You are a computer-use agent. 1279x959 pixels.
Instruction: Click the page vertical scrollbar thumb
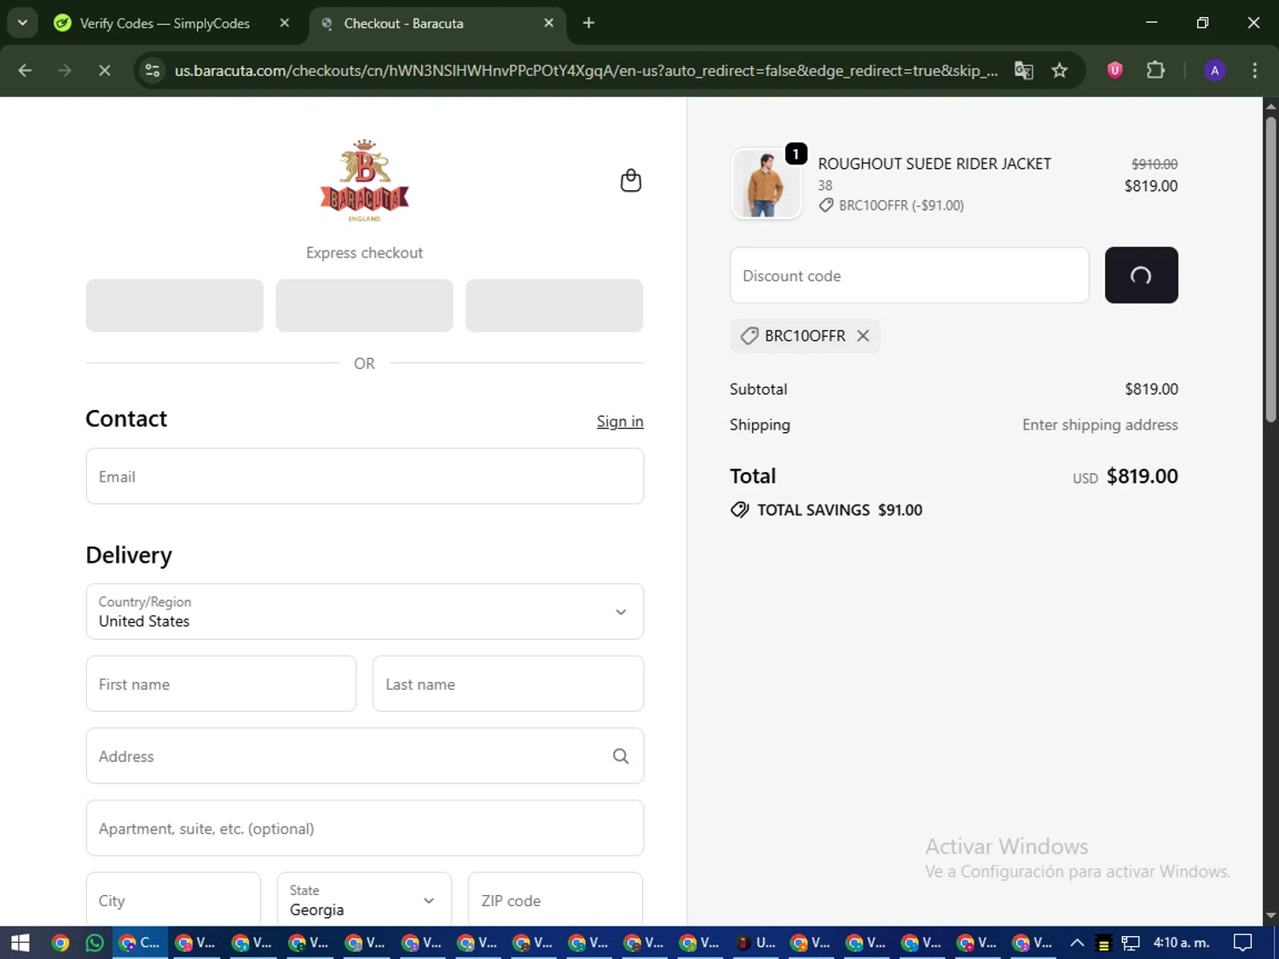tap(1270, 269)
